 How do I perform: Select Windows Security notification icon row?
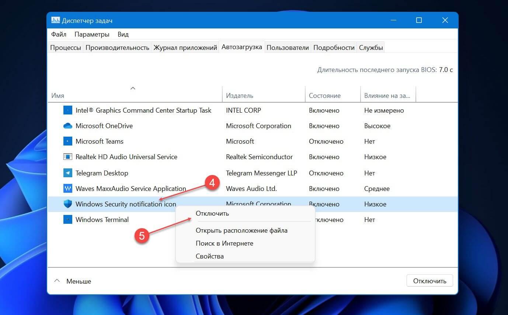click(253, 204)
